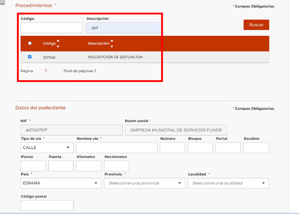Click the Nombre vía text field
This screenshot has height=214, width=299.
(x=117, y=148)
